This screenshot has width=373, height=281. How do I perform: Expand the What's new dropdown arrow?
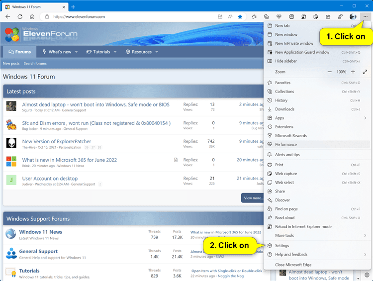pyautogui.click(x=77, y=52)
